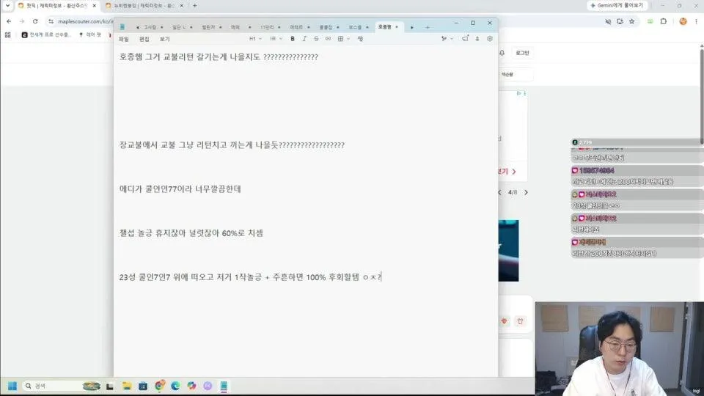Open the 파일 menu in Notepad

pos(123,39)
